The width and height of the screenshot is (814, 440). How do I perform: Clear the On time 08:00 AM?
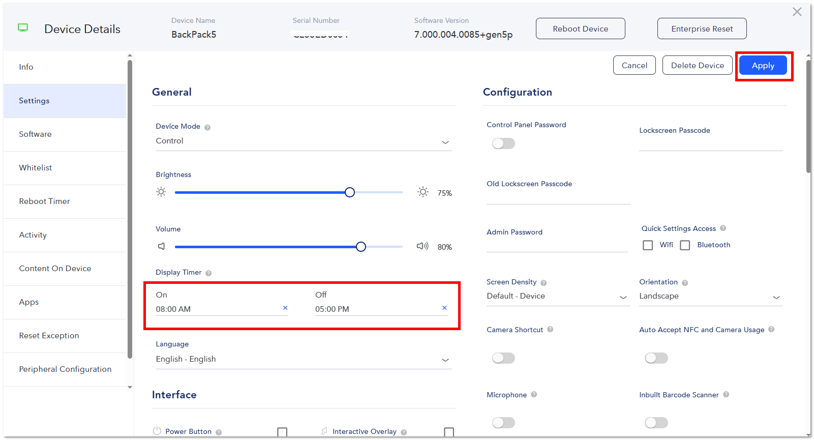click(285, 308)
